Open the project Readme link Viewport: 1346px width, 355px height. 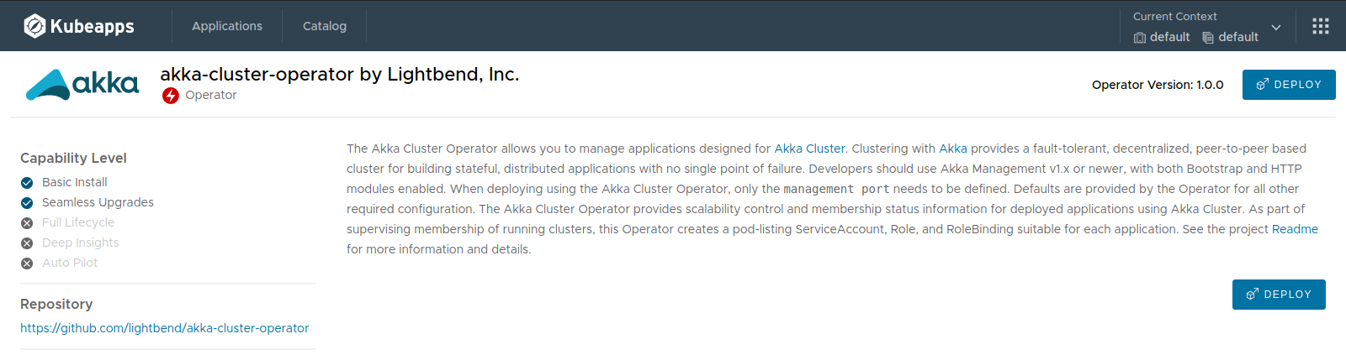[x=1295, y=229]
